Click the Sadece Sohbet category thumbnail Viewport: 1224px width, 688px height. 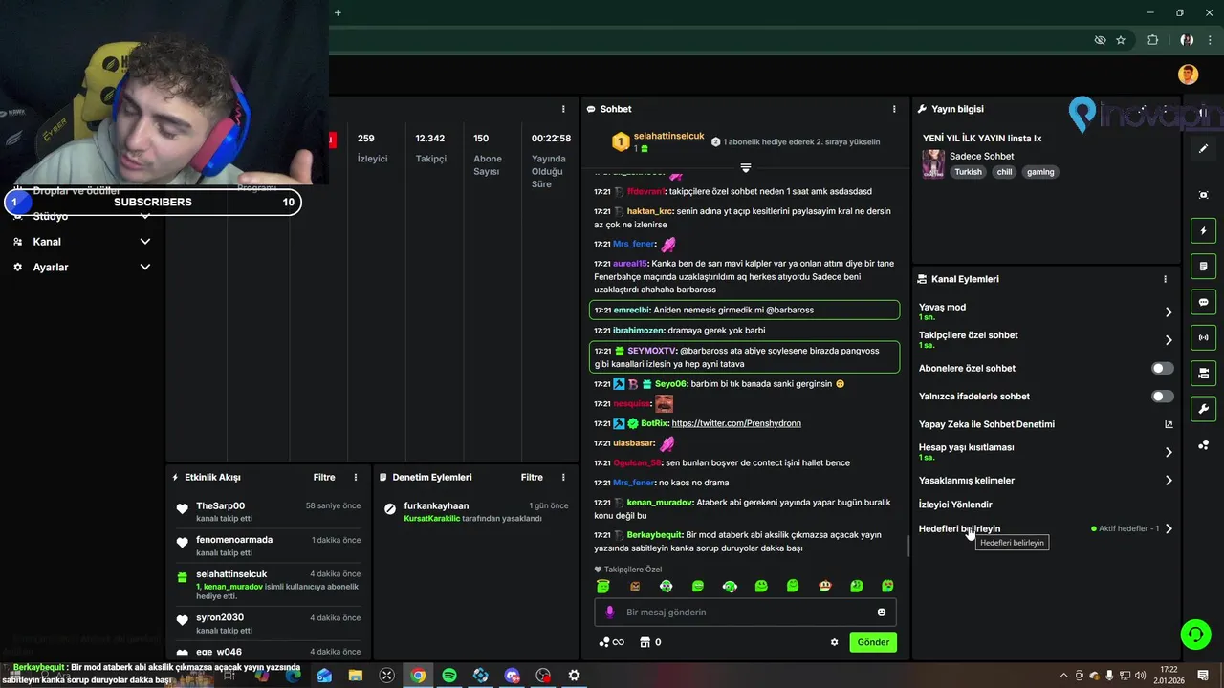tap(933, 163)
